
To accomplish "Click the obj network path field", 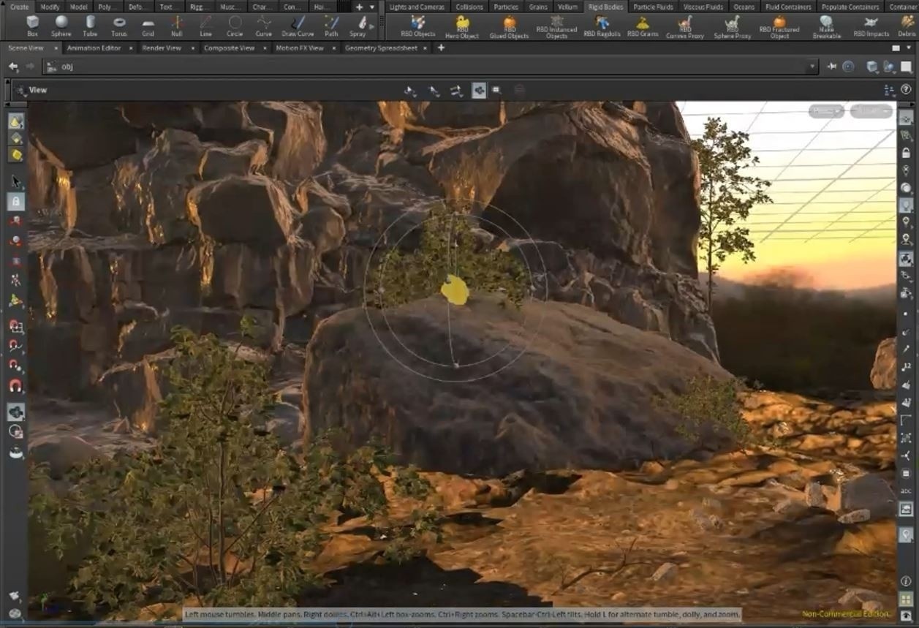I will pos(430,67).
